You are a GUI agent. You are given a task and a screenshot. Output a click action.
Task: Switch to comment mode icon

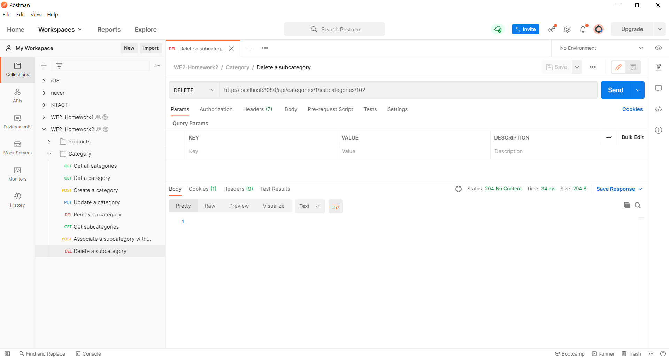click(633, 67)
